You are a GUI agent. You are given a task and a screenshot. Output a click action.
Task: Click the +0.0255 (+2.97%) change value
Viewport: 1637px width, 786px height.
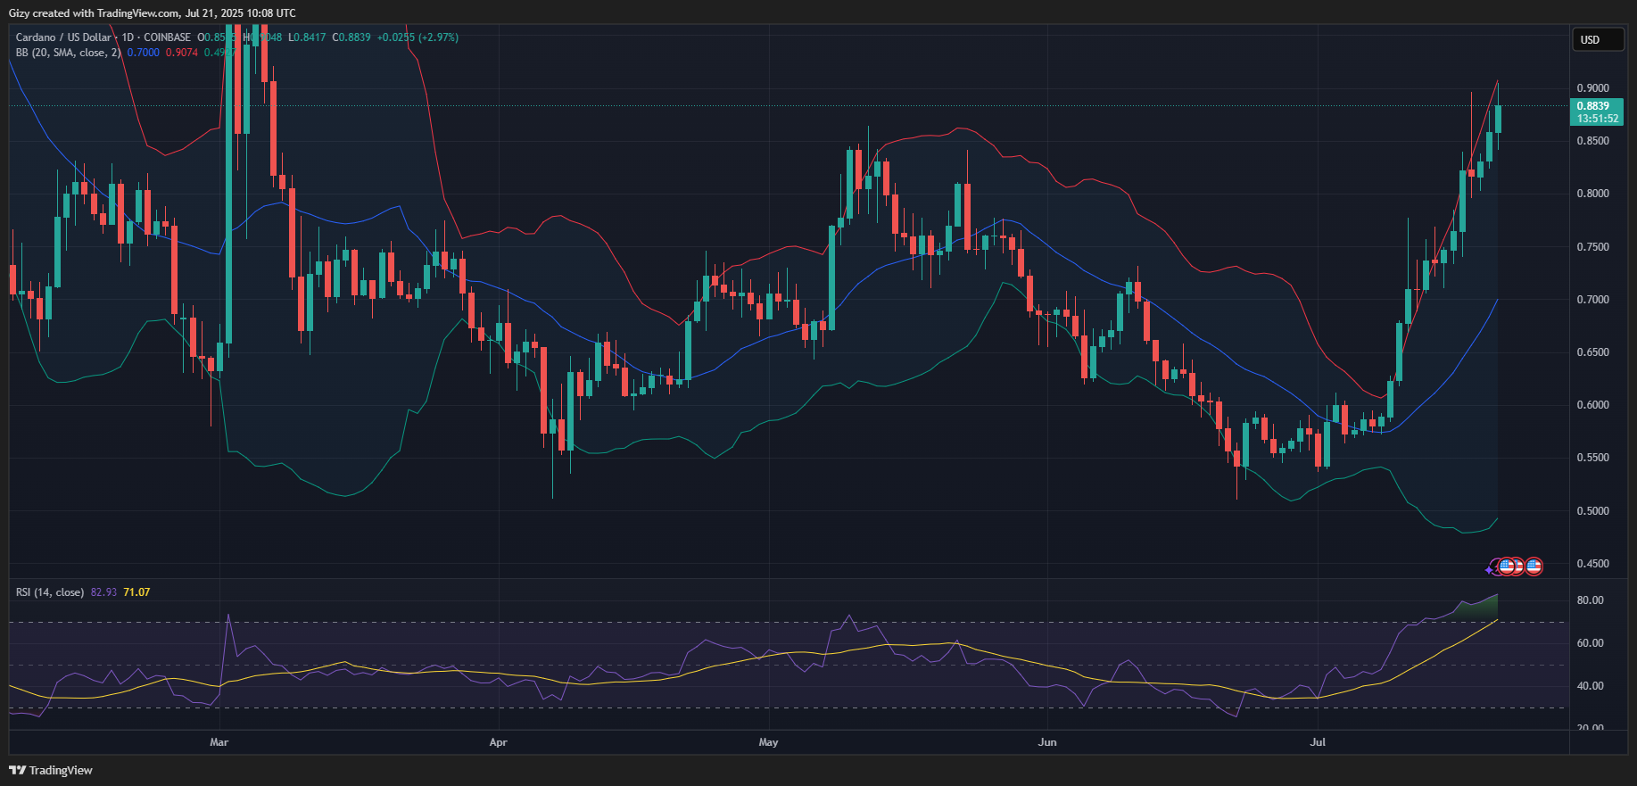pyautogui.click(x=418, y=37)
